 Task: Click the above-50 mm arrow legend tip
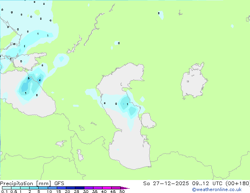[x=125, y=188]
